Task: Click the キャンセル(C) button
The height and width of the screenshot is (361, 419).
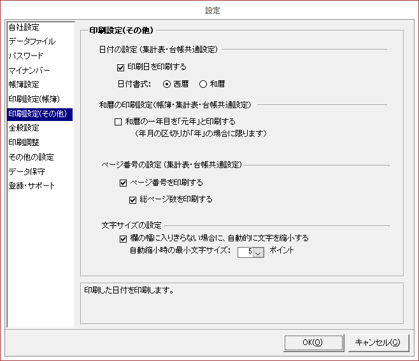Action: click(378, 343)
